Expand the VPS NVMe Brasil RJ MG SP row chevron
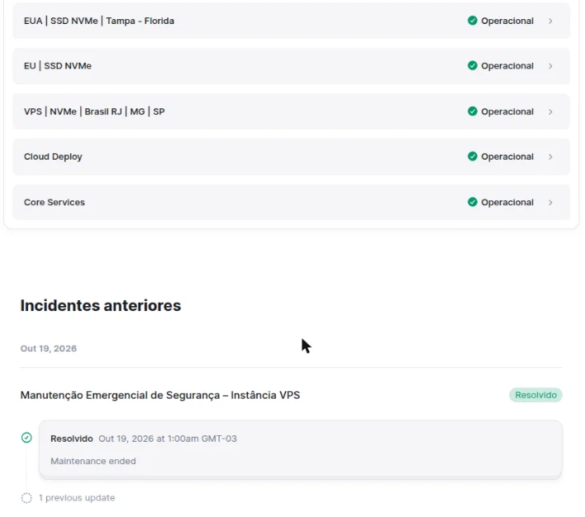The height and width of the screenshot is (517, 585). click(x=550, y=112)
